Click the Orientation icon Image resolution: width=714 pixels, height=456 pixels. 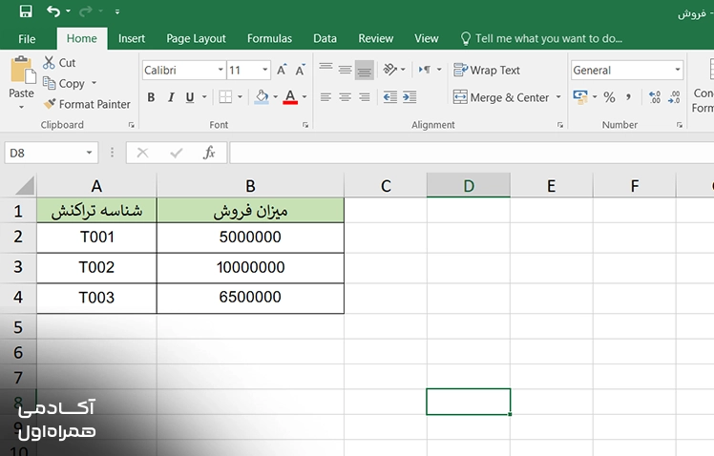(389, 70)
